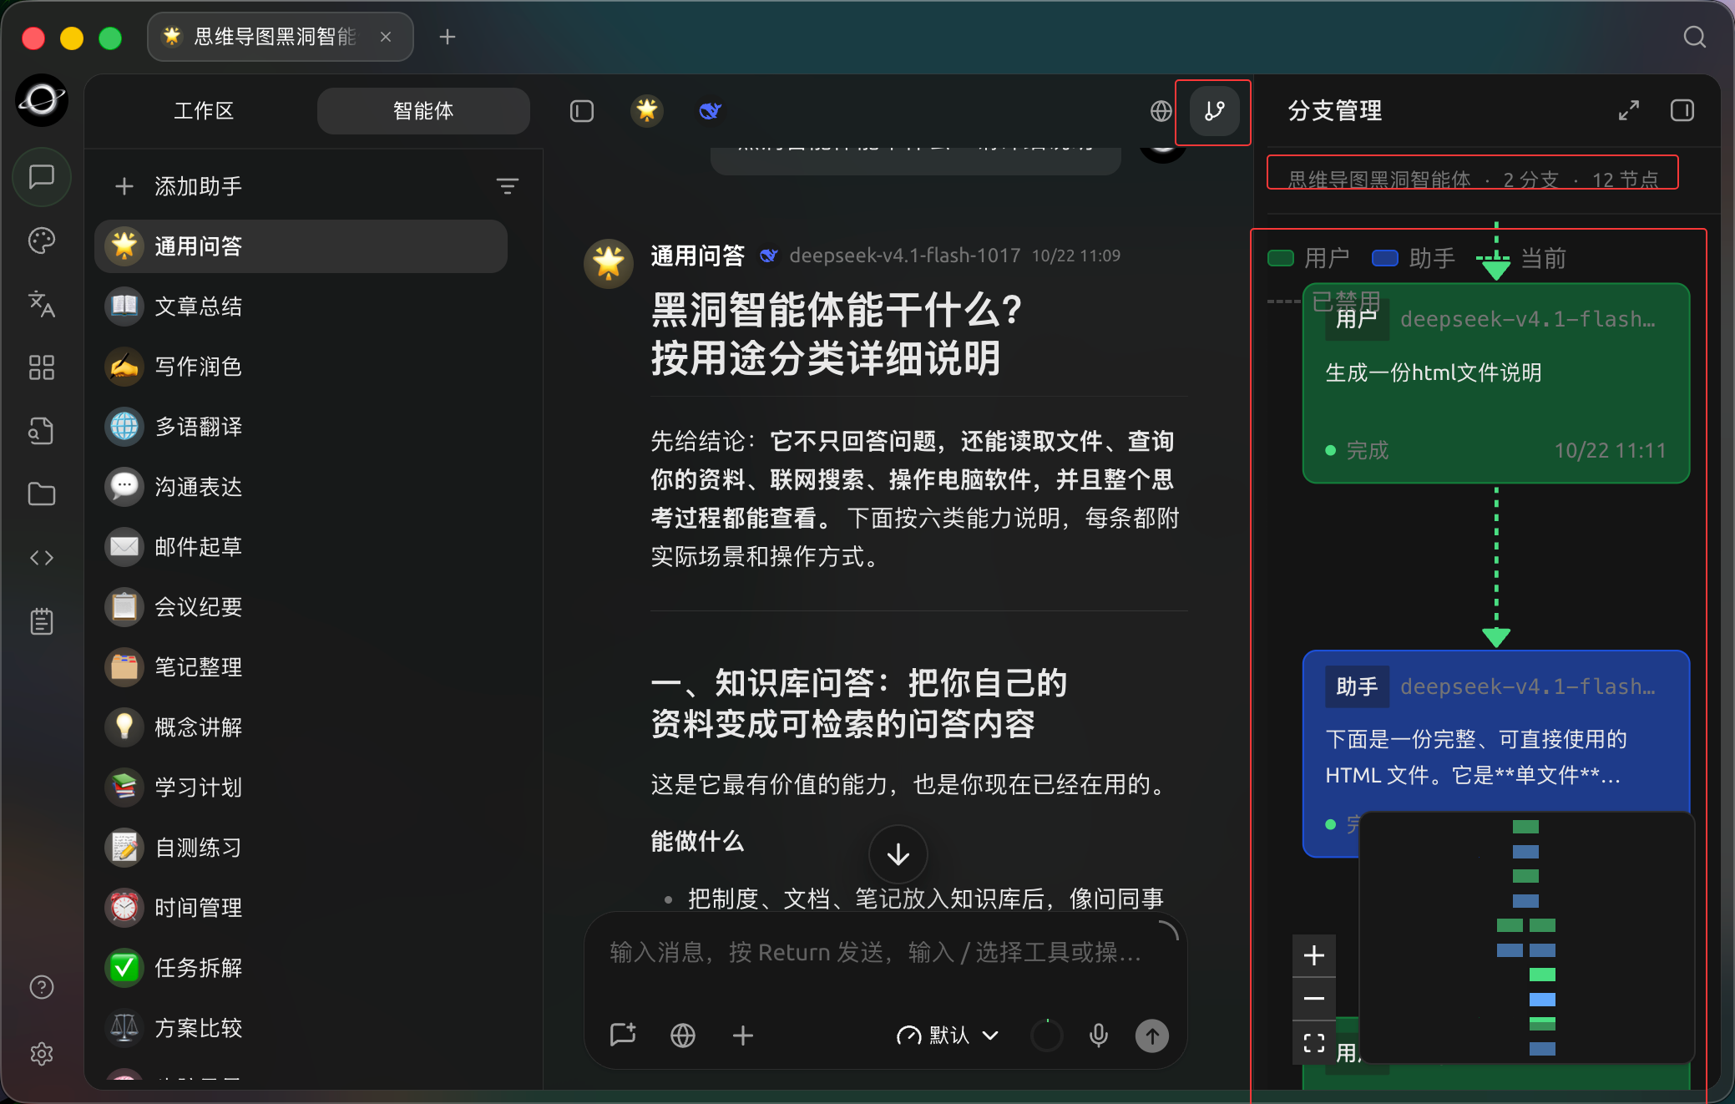Focus the message input field
1735x1104 pixels.
(x=885, y=953)
